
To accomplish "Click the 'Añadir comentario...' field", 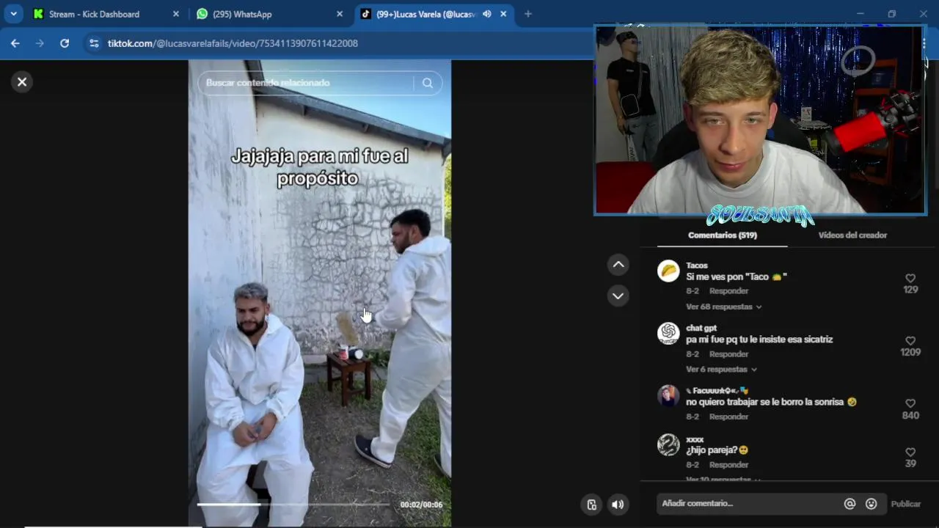I will (x=748, y=504).
